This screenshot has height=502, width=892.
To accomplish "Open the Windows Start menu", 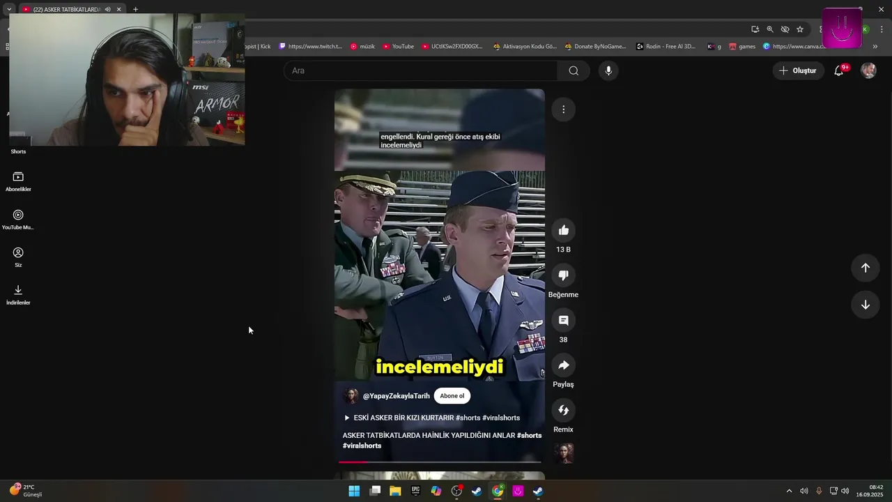I will pos(354,491).
